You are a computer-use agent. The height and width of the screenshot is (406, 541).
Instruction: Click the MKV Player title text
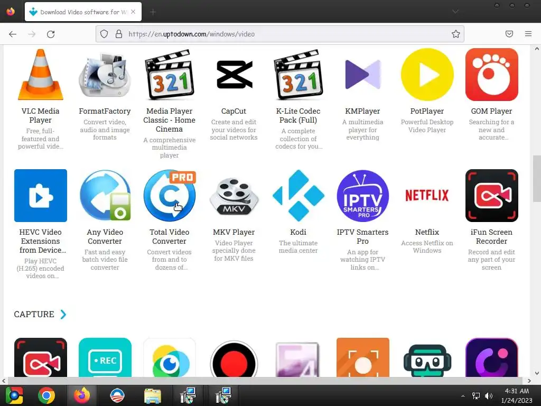(234, 232)
